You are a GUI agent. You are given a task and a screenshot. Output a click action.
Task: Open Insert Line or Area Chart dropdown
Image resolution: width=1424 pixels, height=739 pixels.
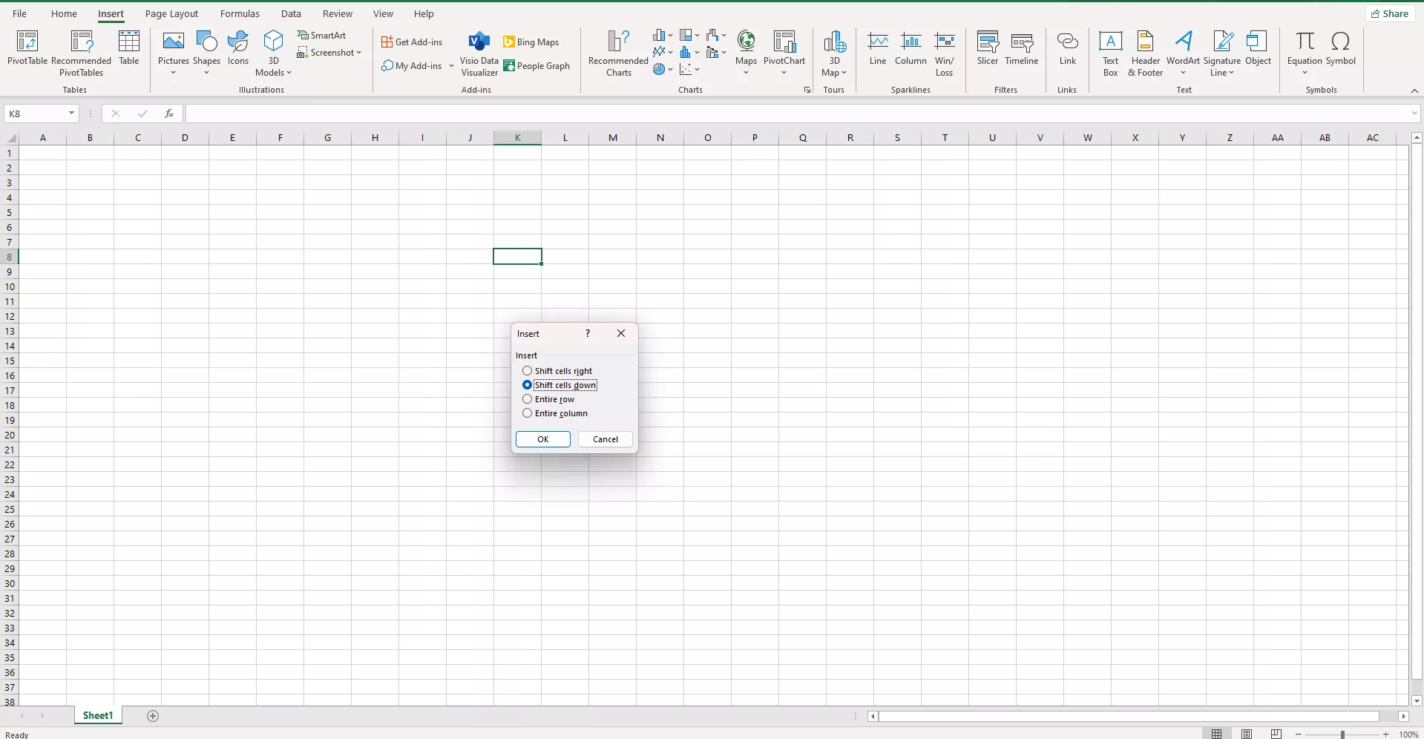pyautogui.click(x=670, y=52)
